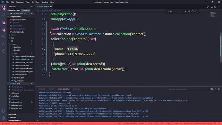Synchronize changes icon in status bar
This screenshot has width=222, height=125.
point(13,124)
